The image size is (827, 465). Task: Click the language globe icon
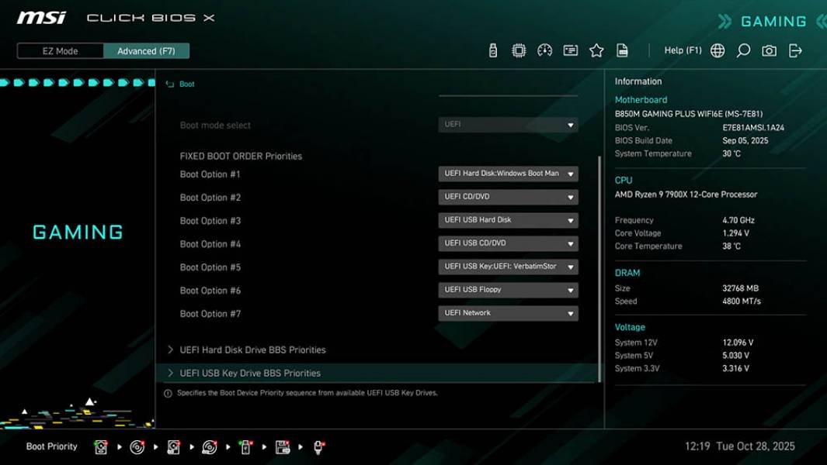pyautogui.click(x=717, y=50)
